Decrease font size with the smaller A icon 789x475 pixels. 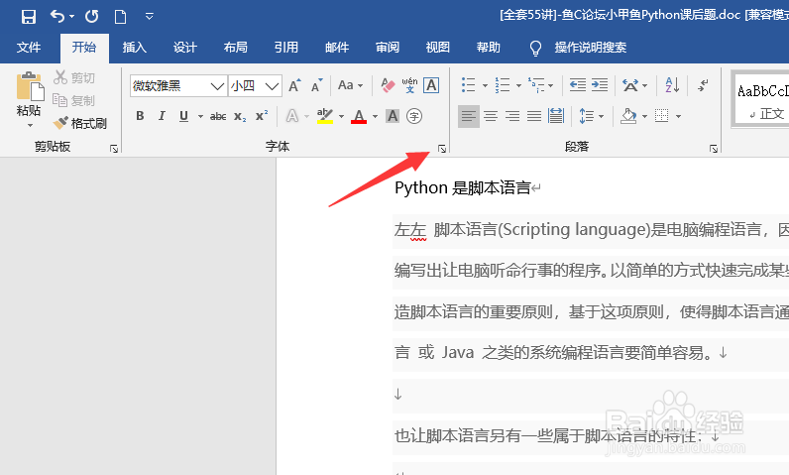point(317,85)
